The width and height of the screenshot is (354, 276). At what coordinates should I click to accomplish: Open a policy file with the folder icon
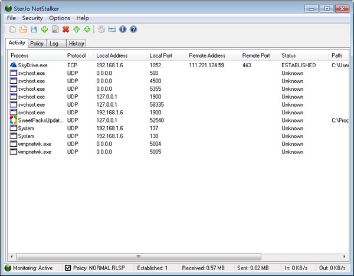point(23,29)
